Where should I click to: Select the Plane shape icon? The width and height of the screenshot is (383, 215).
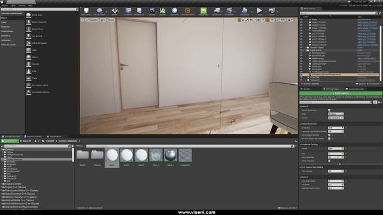(29, 78)
